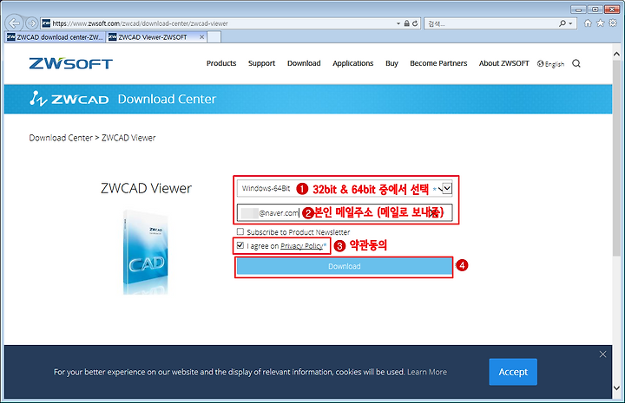Open the English language selector
This screenshot has width=625, height=403.
pyautogui.click(x=550, y=63)
